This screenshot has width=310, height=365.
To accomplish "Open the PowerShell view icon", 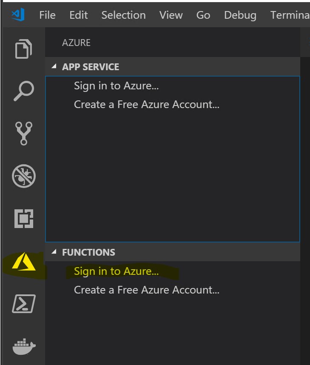I will click(24, 304).
